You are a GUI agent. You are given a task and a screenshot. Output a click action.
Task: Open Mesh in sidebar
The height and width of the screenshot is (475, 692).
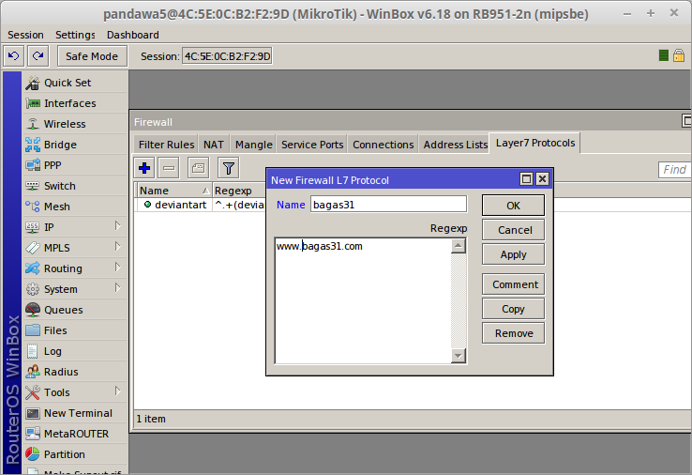click(75, 207)
